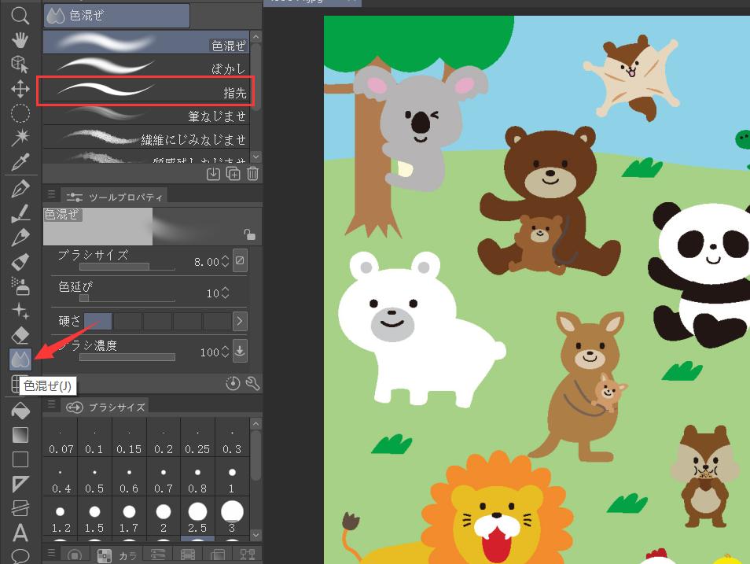Adjust the ブラシサイズ slider bar
The height and width of the screenshot is (564, 750).
click(x=127, y=267)
